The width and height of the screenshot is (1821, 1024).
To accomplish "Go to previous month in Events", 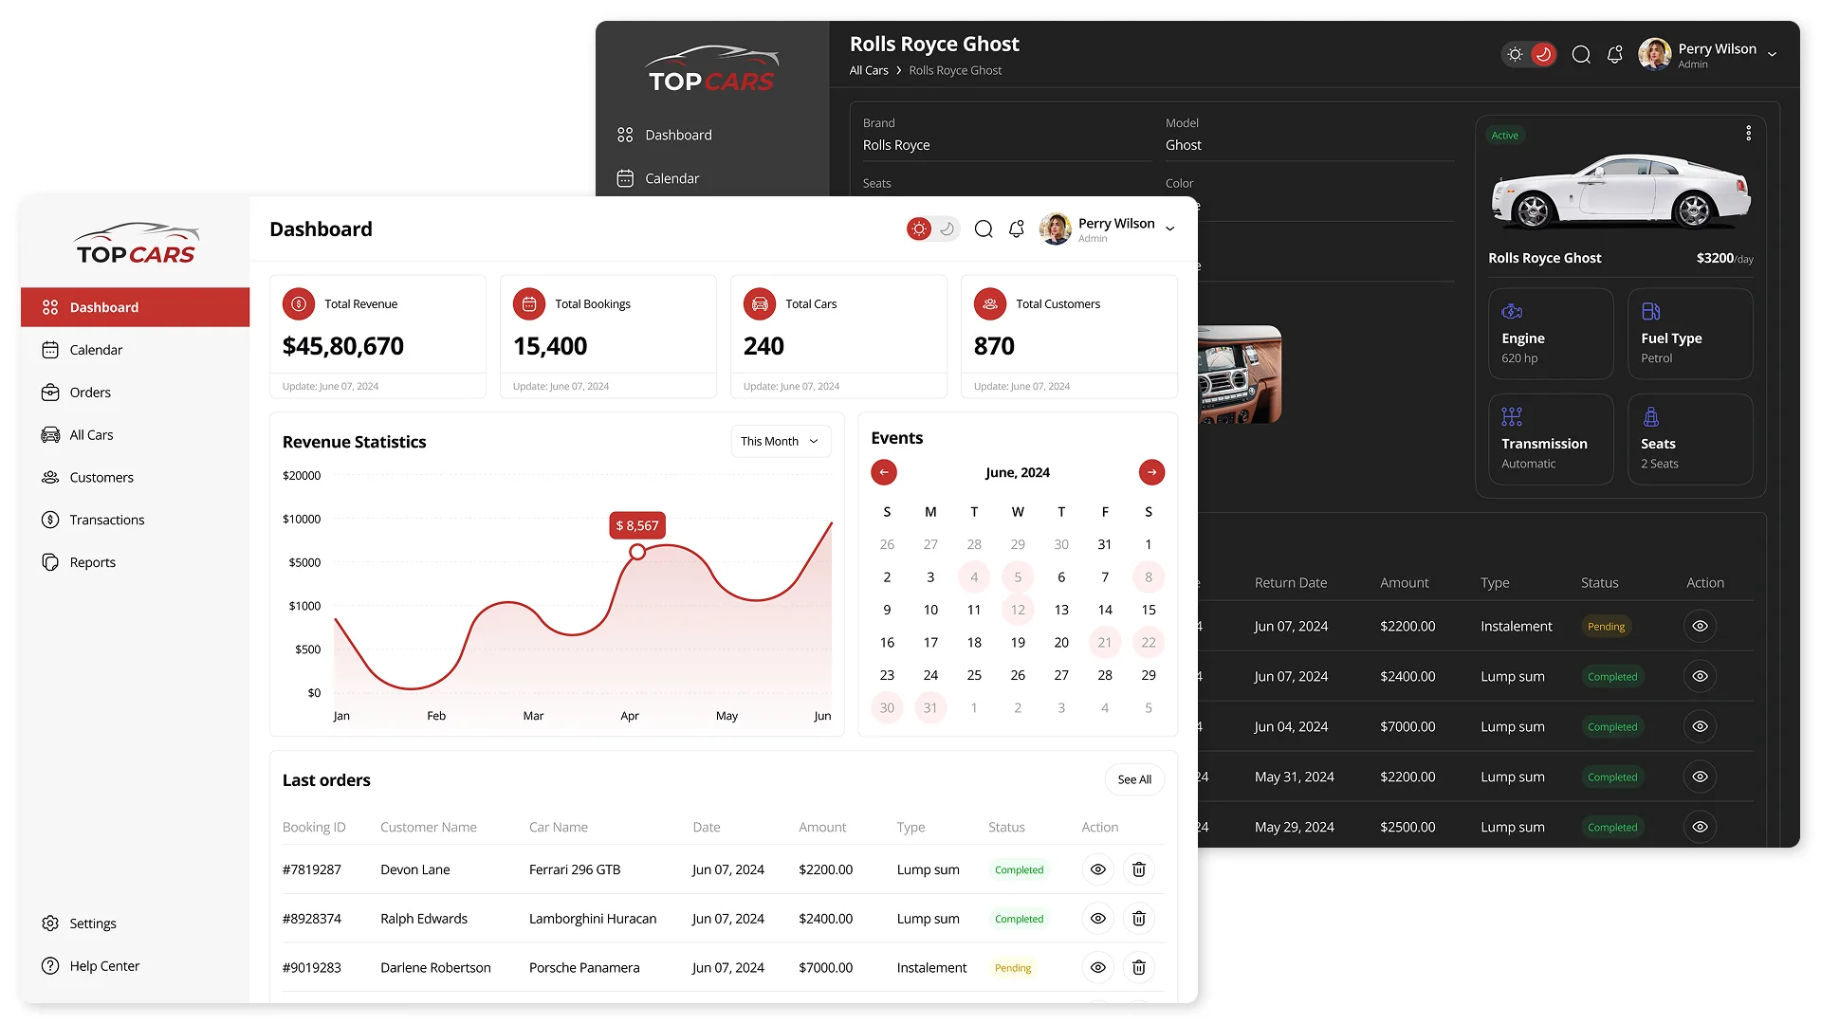I will (884, 472).
